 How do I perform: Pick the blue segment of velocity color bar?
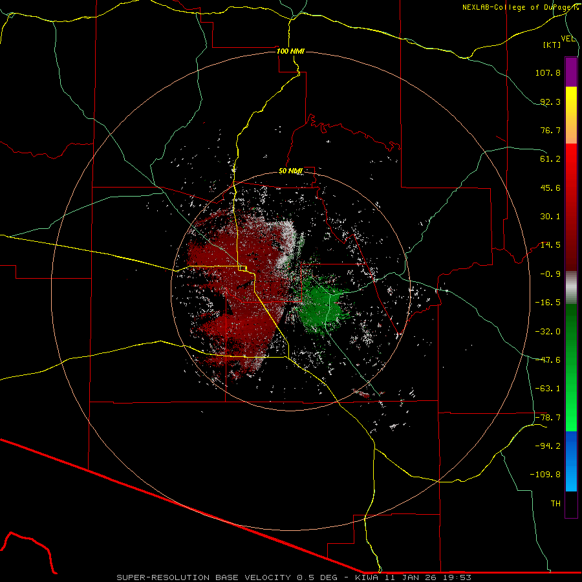571,461
